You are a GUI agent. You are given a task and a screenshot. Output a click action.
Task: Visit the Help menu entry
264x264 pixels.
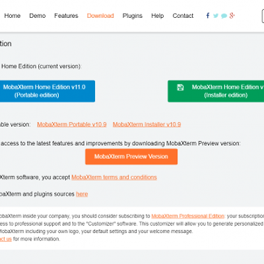[158, 16]
